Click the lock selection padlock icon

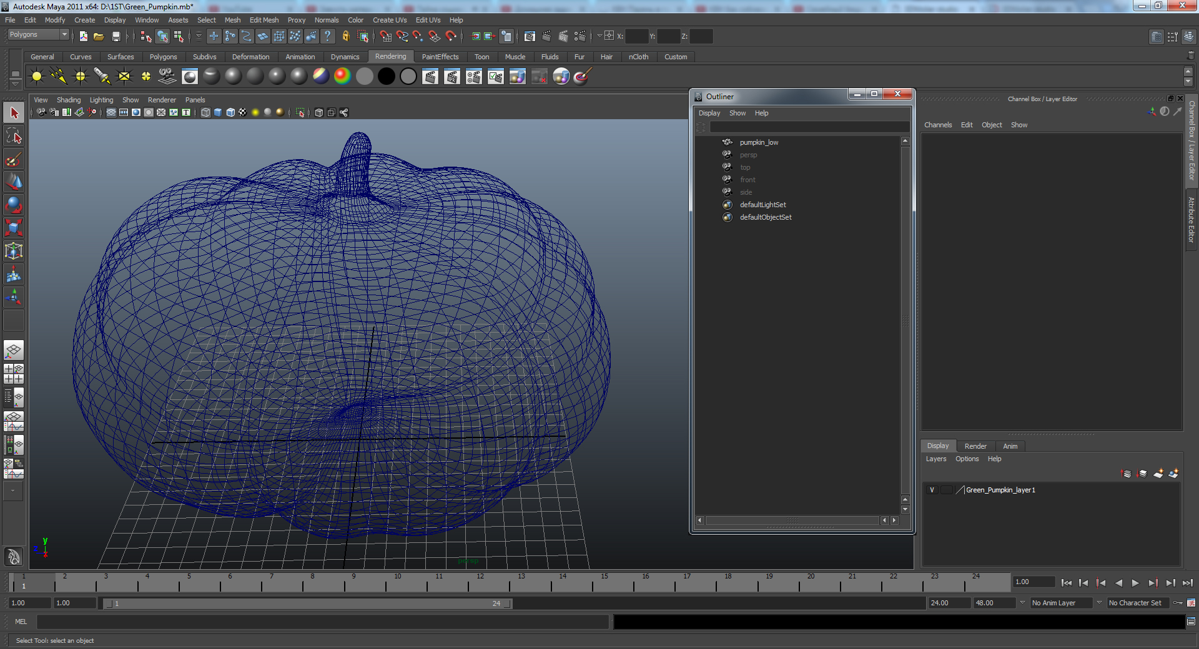(345, 36)
